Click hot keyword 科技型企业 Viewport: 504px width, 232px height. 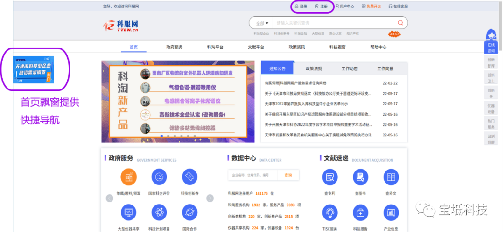261,34
